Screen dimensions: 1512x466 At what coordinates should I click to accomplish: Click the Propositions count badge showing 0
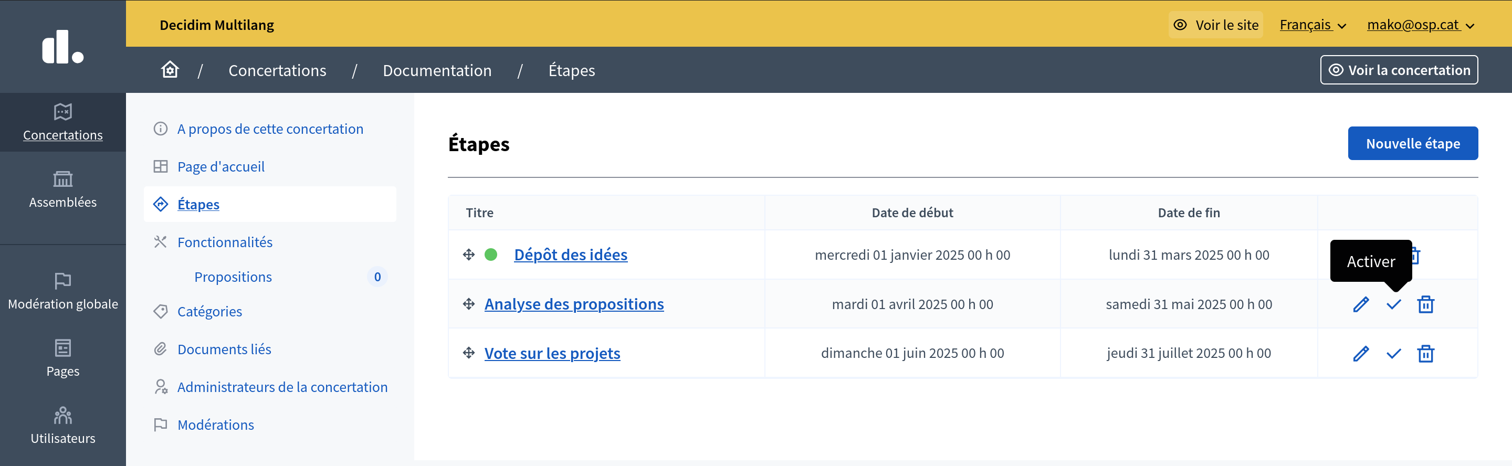(x=377, y=277)
